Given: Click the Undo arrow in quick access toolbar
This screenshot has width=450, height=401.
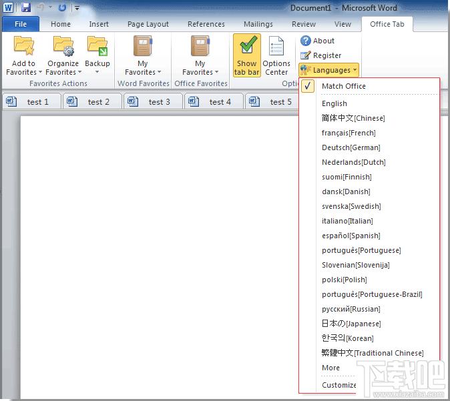Looking at the screenshot, I should pos(41,7).
